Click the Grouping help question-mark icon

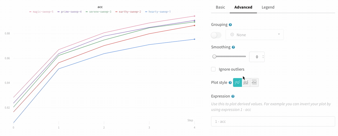[x=230, y=25]
